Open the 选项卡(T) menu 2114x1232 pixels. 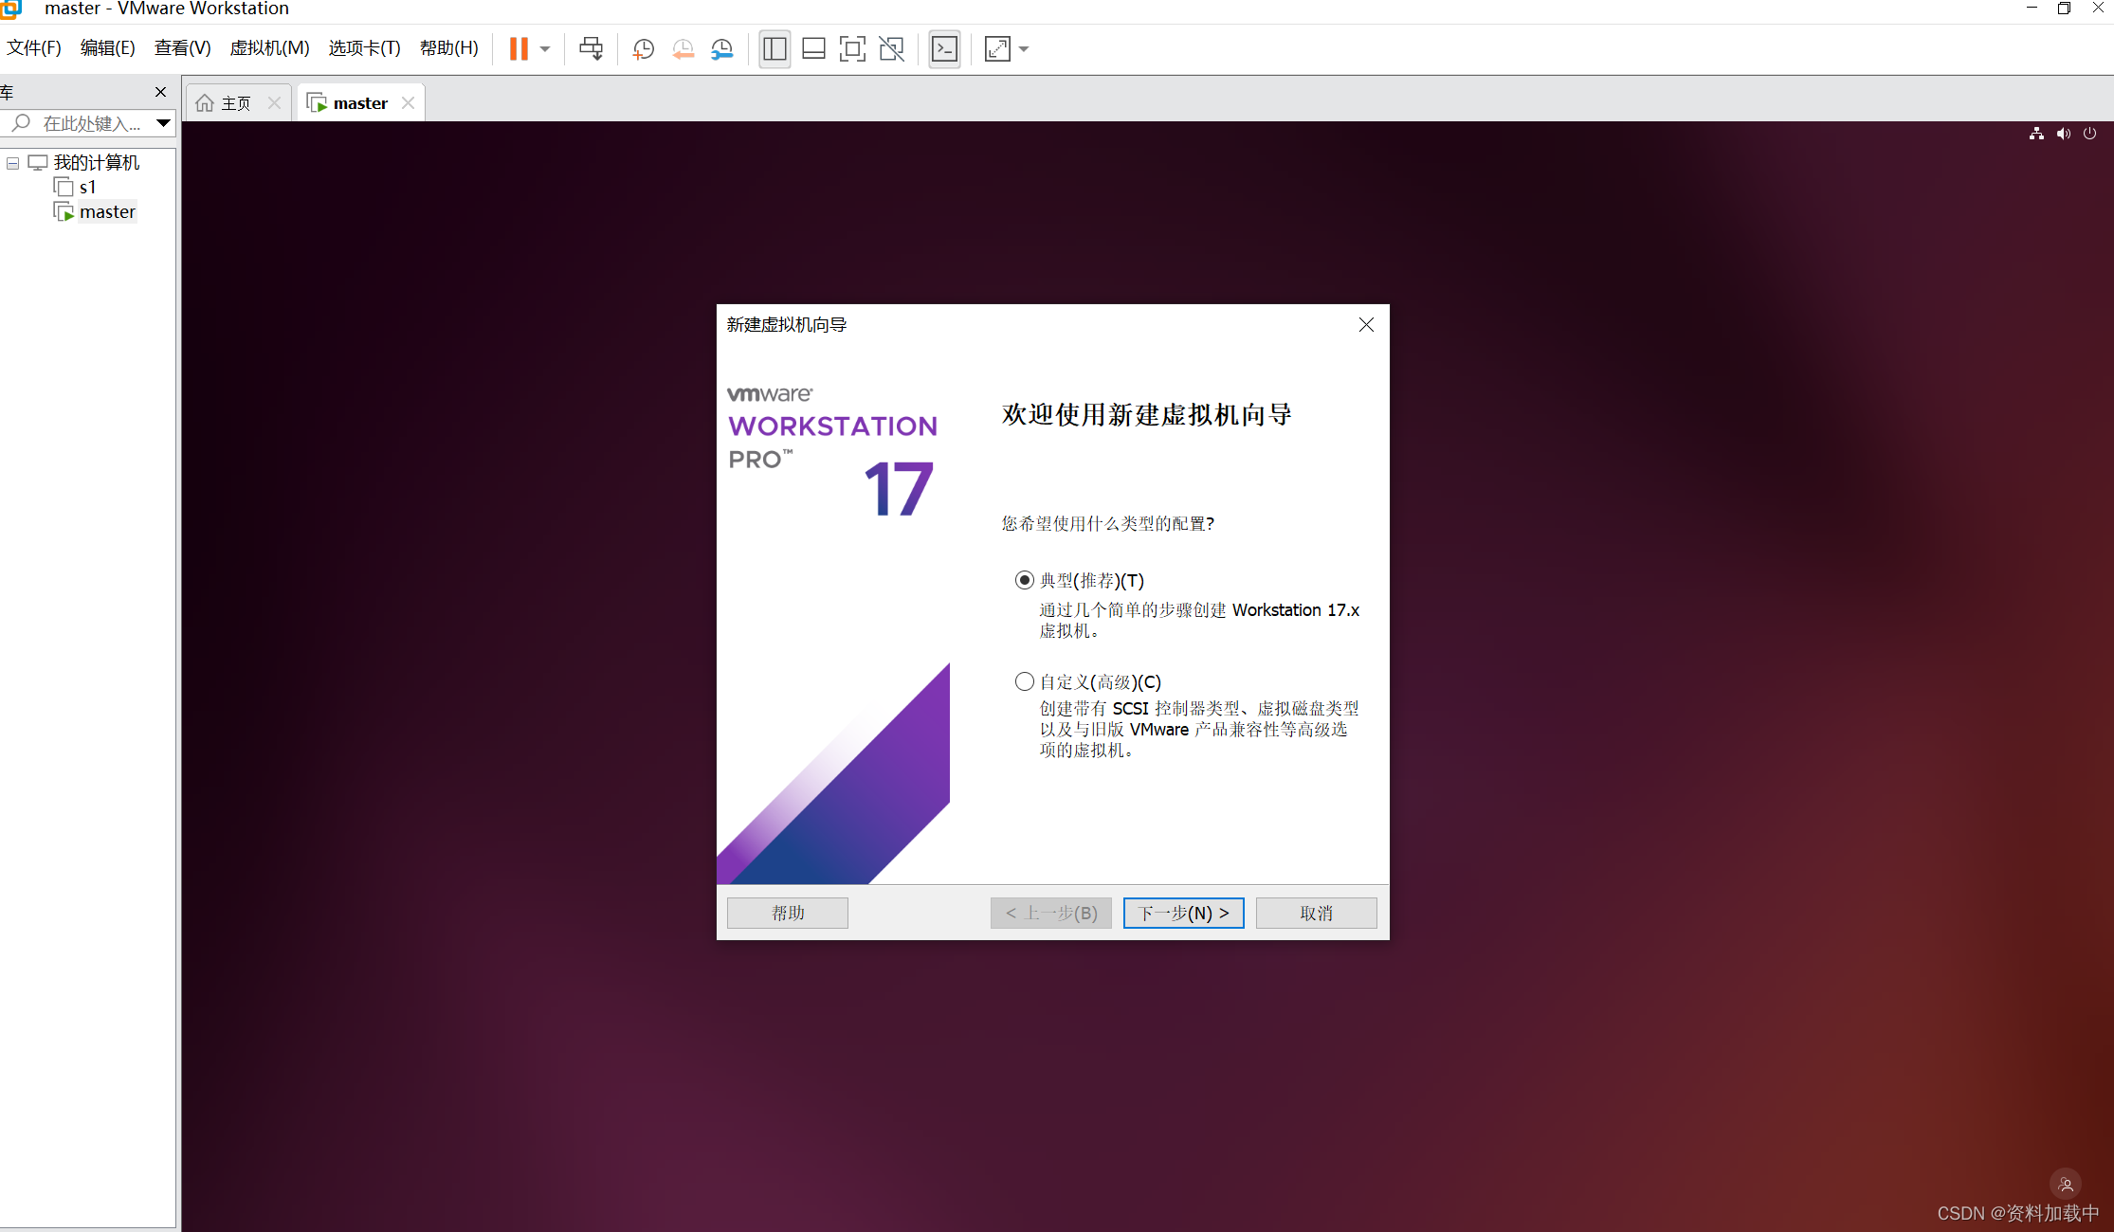pos(364,47)
